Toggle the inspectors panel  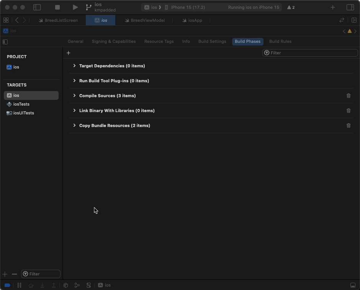point(350,7)
